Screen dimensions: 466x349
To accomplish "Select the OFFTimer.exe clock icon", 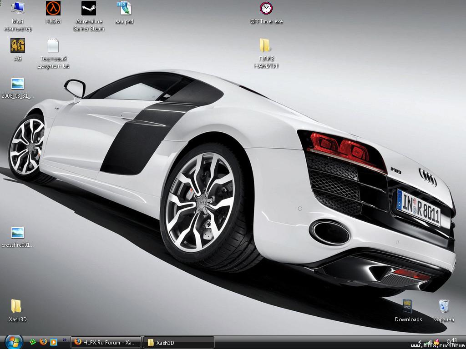I will click(266, 9).
